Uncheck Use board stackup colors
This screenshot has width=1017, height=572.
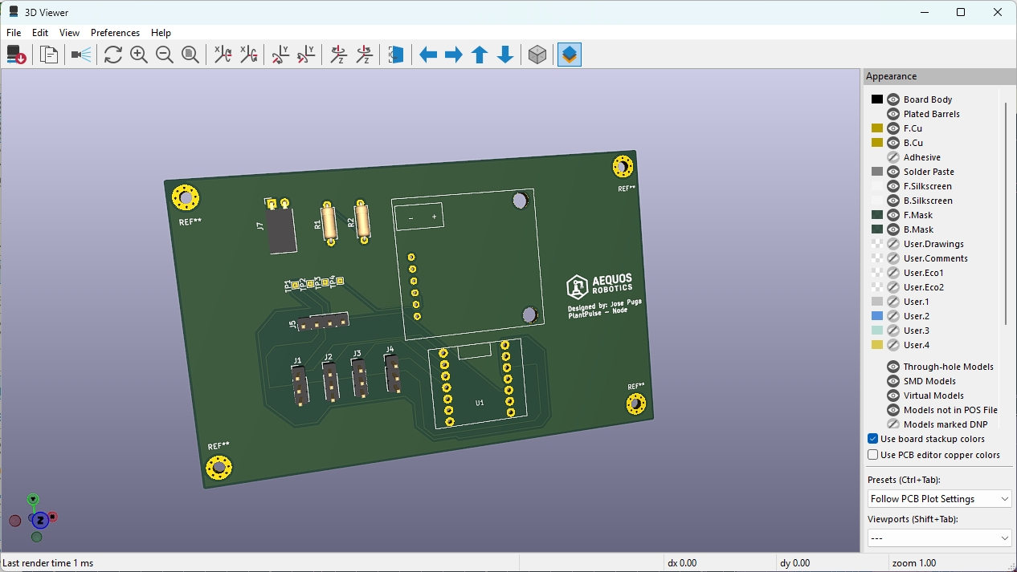(x=873, y=439)
